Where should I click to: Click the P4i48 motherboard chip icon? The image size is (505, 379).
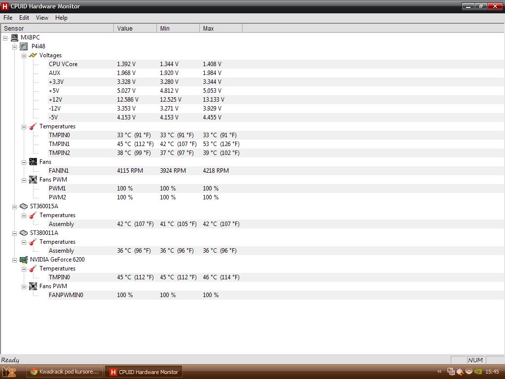24,46
